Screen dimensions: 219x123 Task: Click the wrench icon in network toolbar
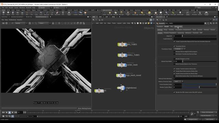point(132,23)
